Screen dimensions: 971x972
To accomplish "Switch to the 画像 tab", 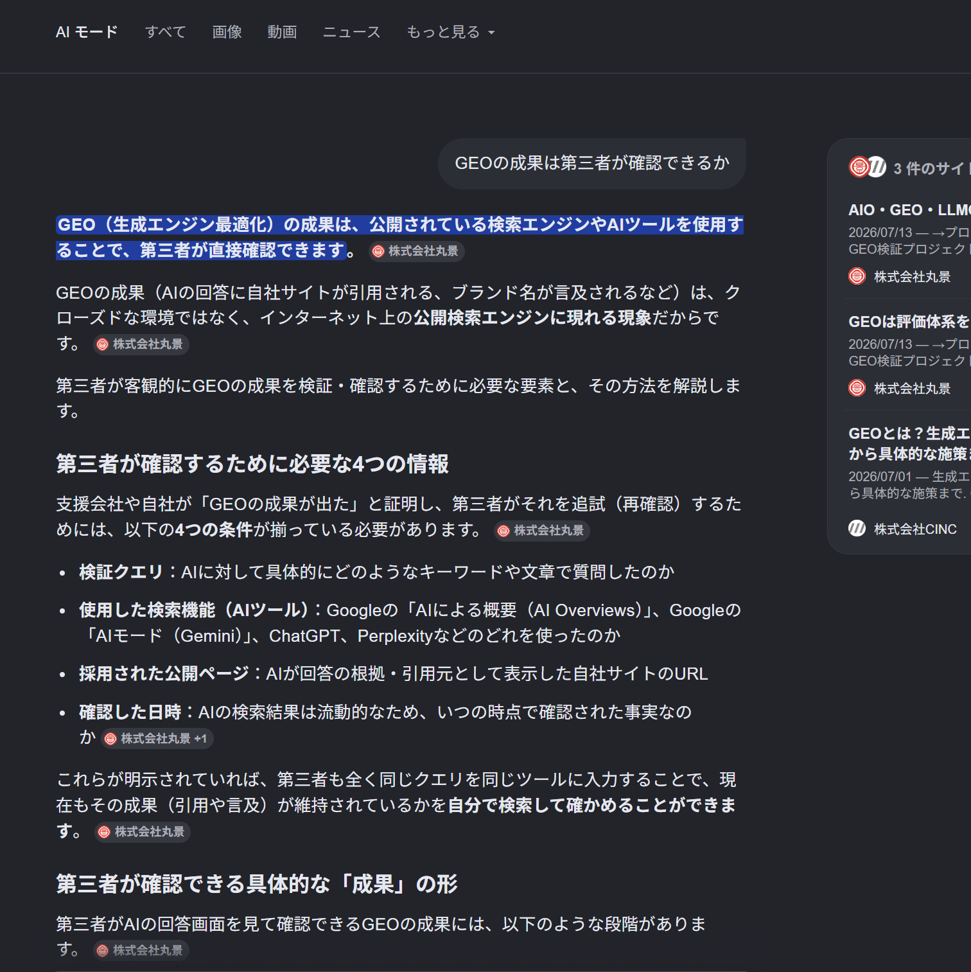I will (x=227, y=32).
